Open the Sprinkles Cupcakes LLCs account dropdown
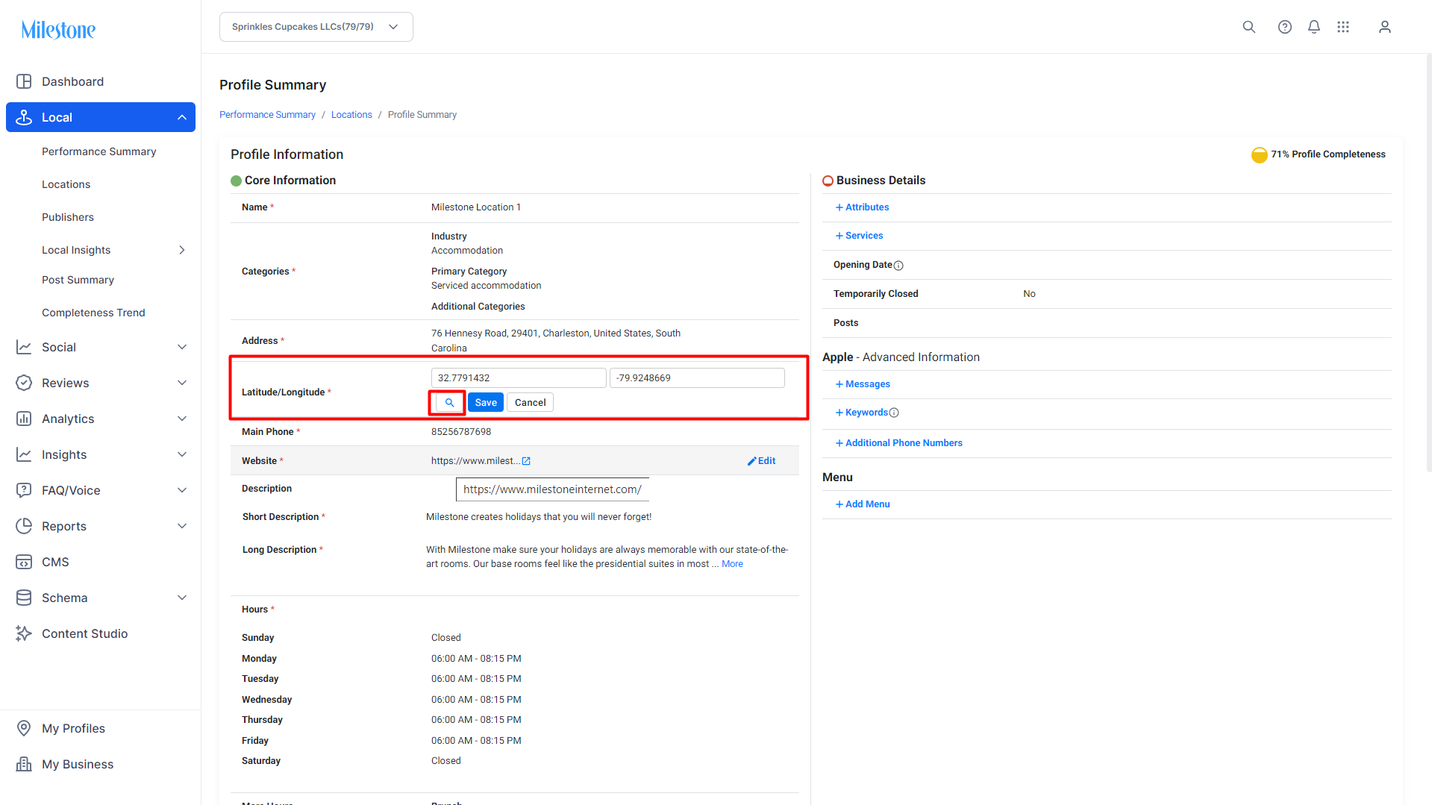 coord(316,27)
